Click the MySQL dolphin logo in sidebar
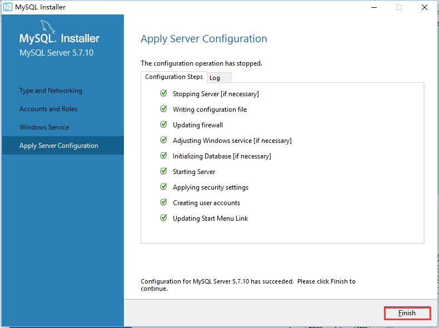Image resolution: width=439 pixels, height=328 pixels. coord(48,27)
